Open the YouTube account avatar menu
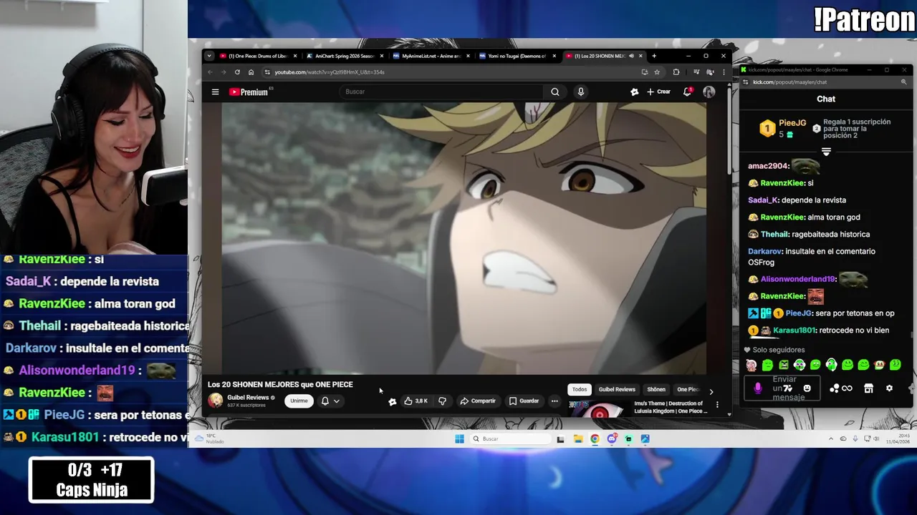The width and height of the screenshot is (917, 515). pos(709,92)
